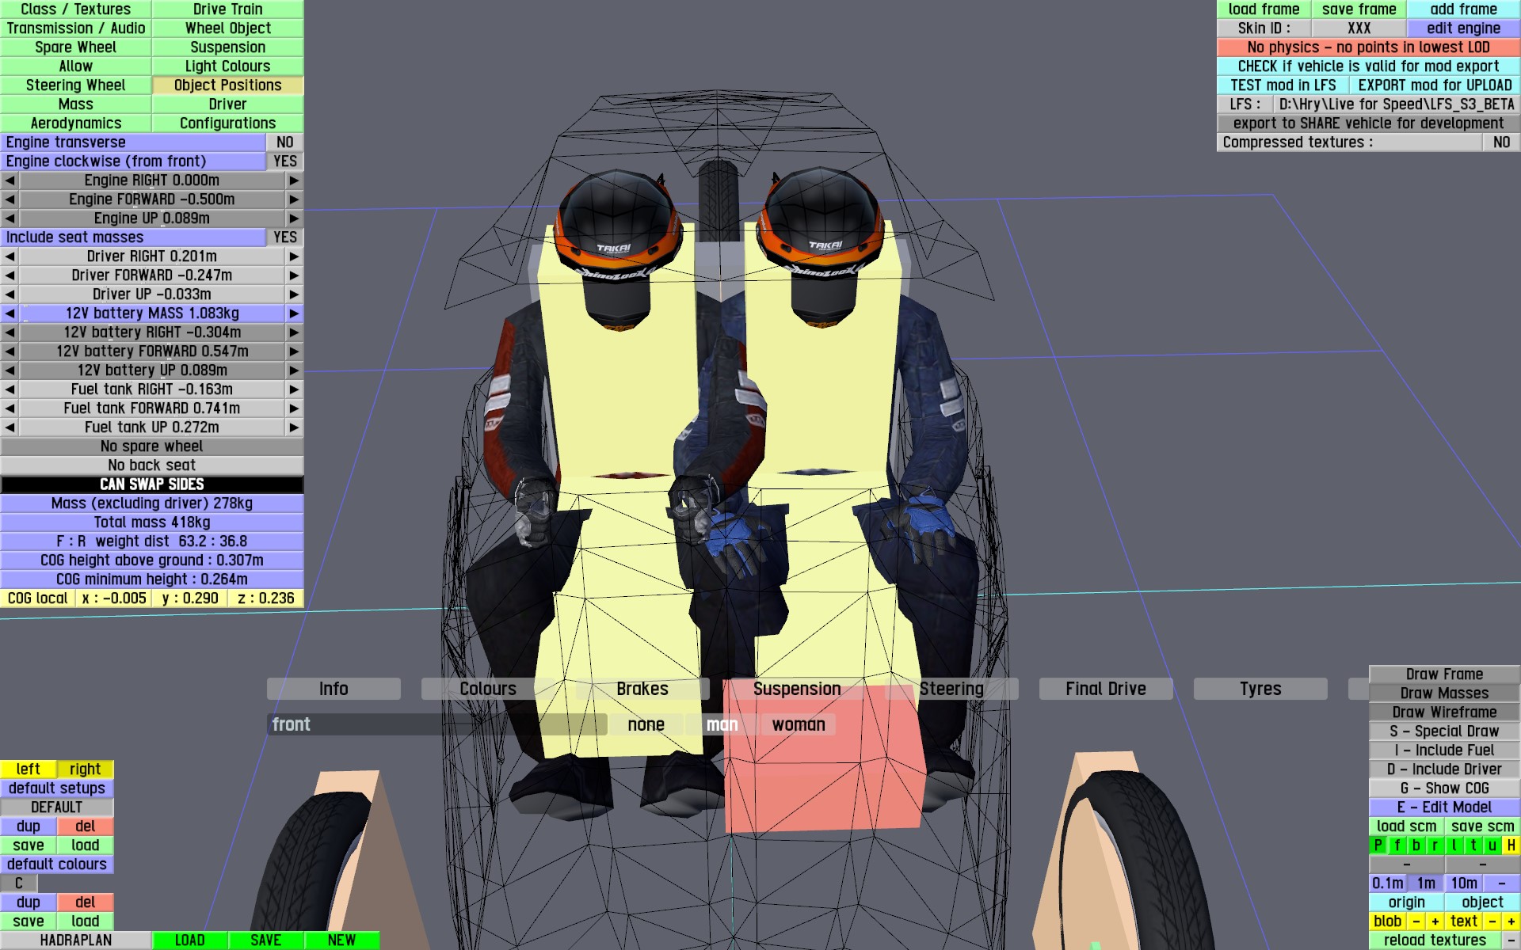Screen dimensions: 1521x950
Task: Select the woman driver option
Action: (798, 724)
